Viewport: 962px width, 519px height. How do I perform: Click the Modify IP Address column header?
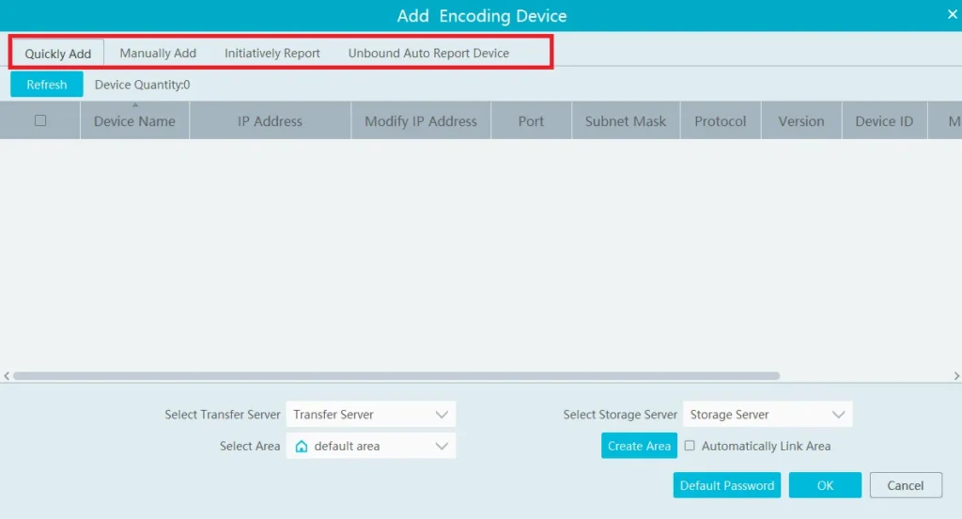(x=421, y=121)
